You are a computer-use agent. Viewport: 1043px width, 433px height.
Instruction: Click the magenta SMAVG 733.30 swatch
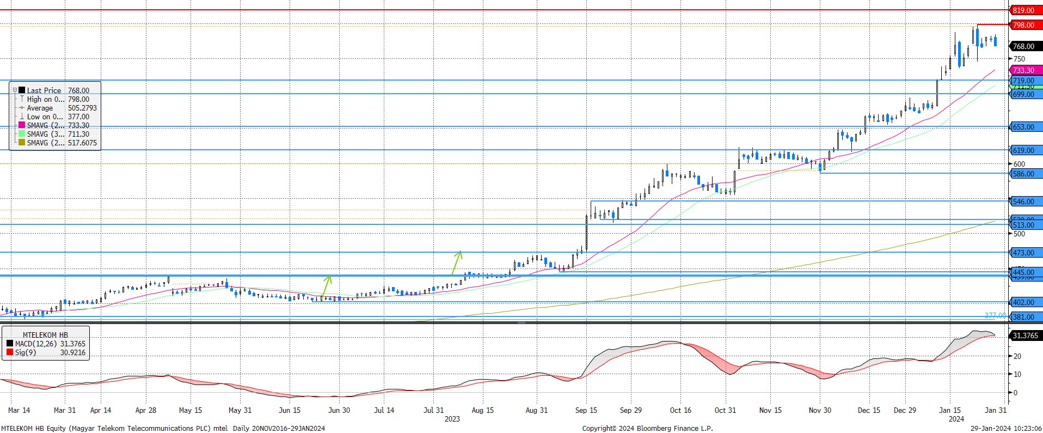(x=22, y=125)
